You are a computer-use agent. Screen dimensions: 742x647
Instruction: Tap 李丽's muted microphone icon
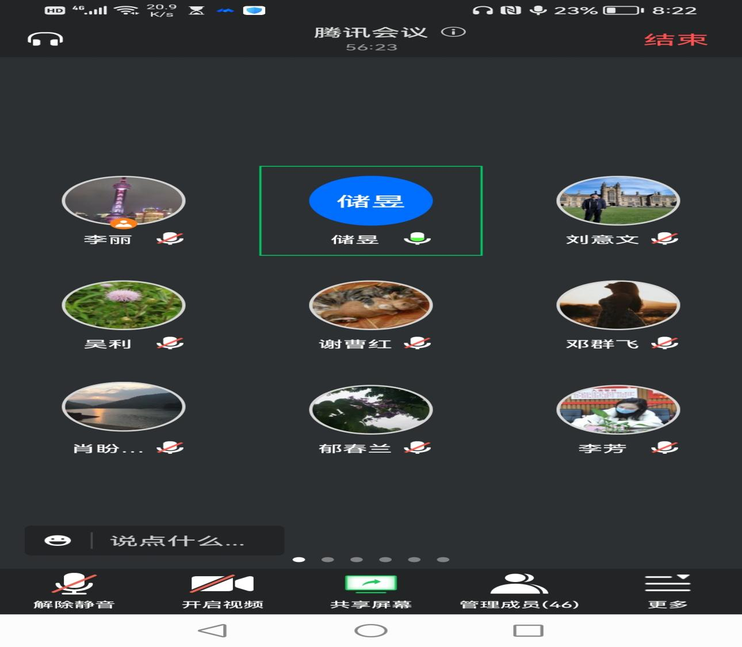[170, 239]
